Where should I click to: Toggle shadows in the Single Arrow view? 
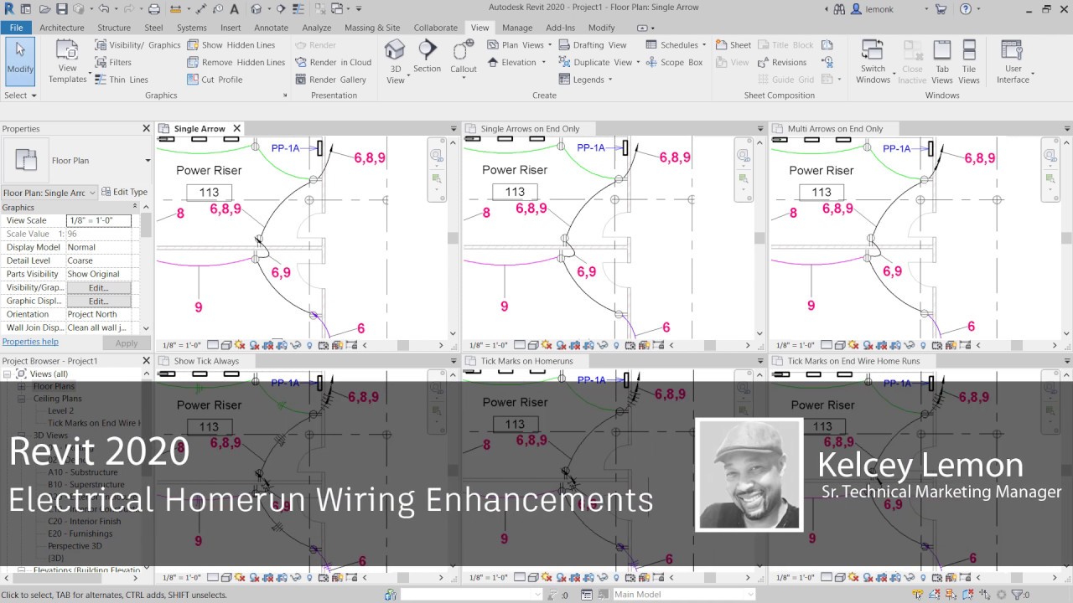coord(239,343)
